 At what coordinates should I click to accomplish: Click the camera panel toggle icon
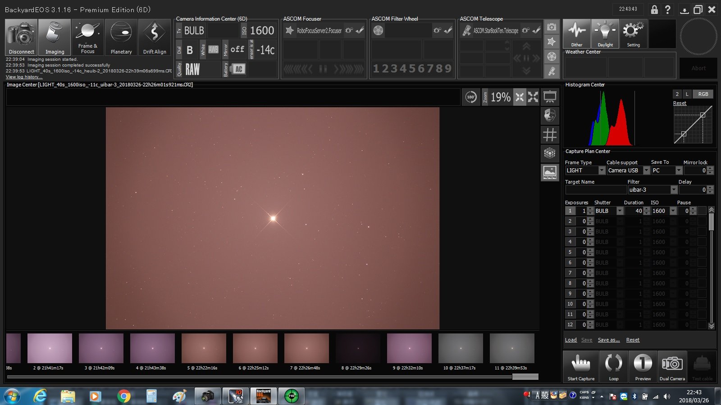(x=551, y=27)
